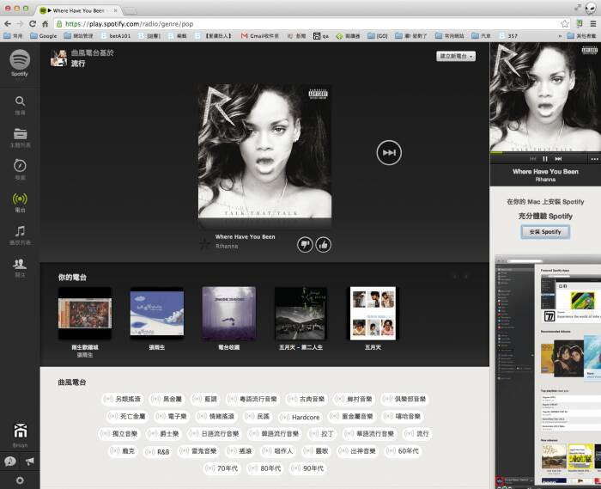Click the speech bubble feedback icon
601x489 pixels.
tap(10, 461)
